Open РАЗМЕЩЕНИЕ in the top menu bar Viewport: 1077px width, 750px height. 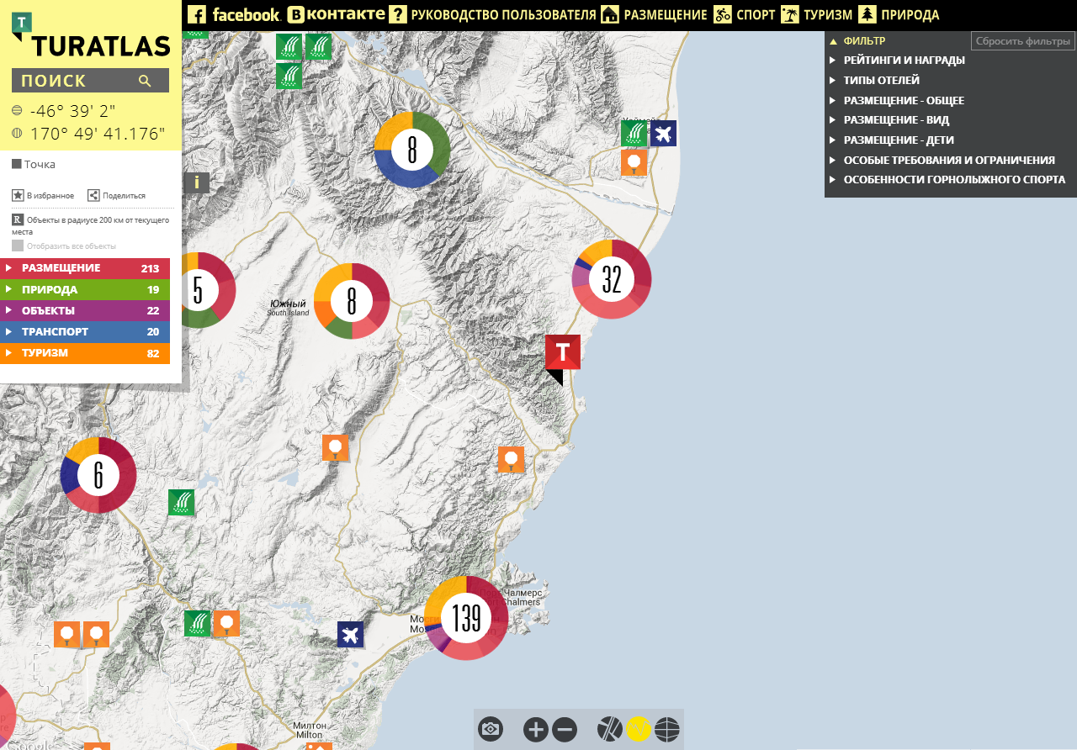(x=655, y=14)
